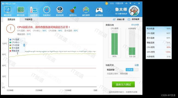Toggle CPU封装 series in chart legend
Image resolution: width=178 pixels, height=98 pixels.
[15, 45]
